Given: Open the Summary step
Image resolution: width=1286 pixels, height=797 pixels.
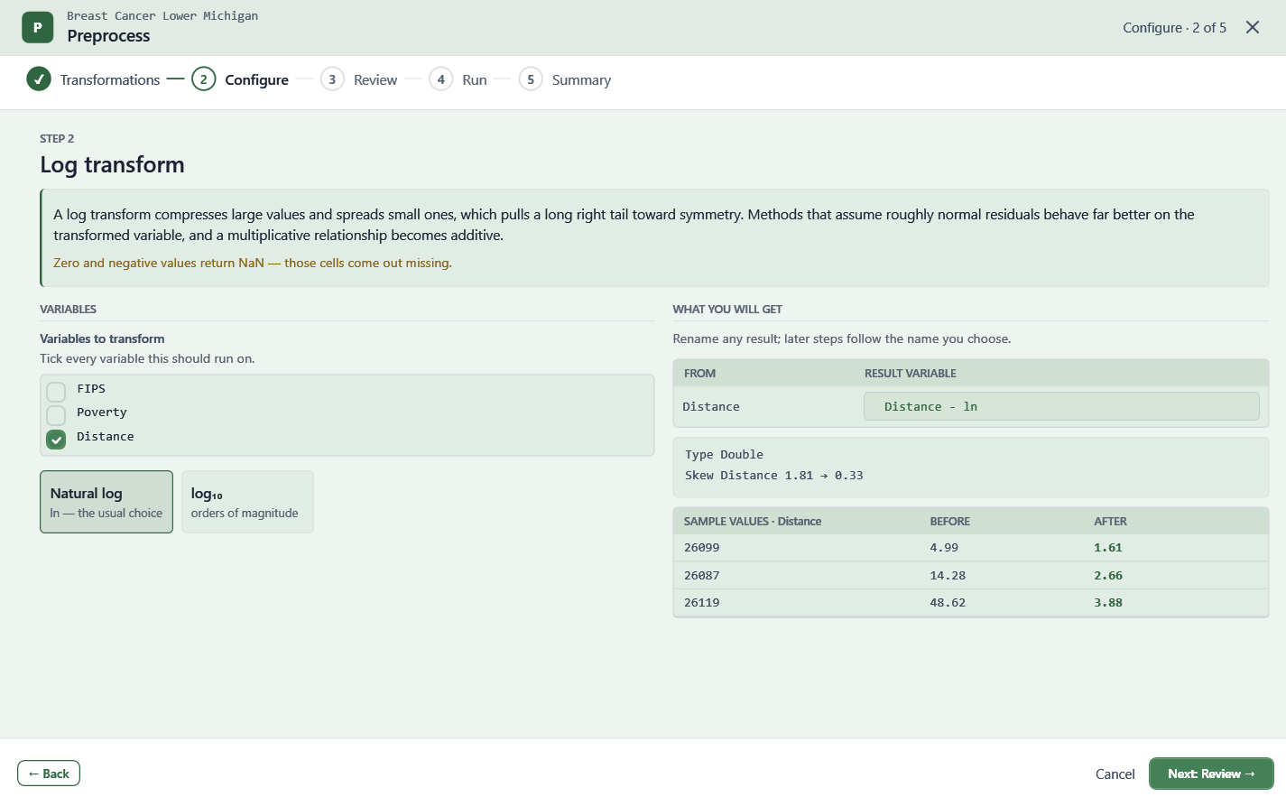Looking at the screenshot, I should coord(581,79).
